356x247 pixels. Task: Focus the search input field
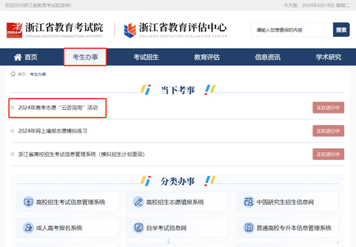click(x=292, y=30)
